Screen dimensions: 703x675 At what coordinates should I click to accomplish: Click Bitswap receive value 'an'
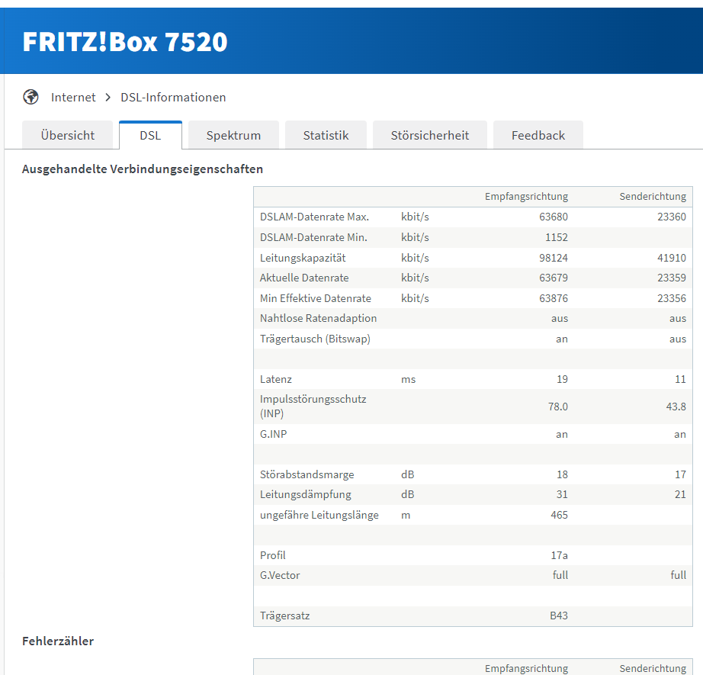click(x=562, y=339)
